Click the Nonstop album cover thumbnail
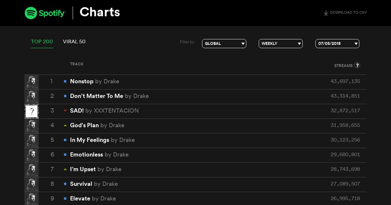This screenshot has height=205, width=391. coord(32,82)
